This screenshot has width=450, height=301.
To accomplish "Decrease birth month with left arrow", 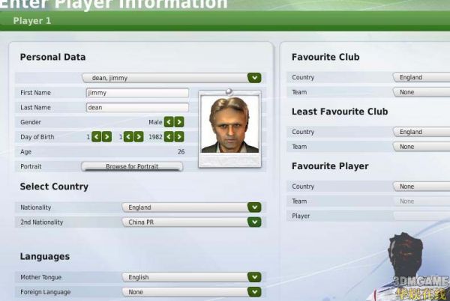I will coord(128,137).
